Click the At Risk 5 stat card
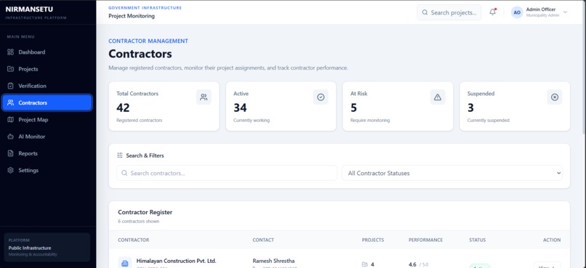The width and height of the screenshot is (586, 268). (398, 106)
